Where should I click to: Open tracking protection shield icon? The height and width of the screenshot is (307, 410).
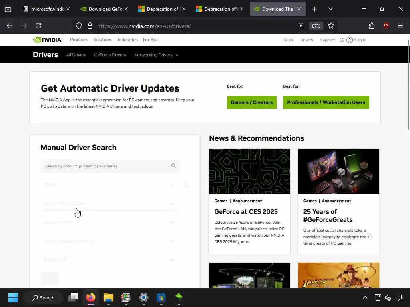(x=79, y=26)
